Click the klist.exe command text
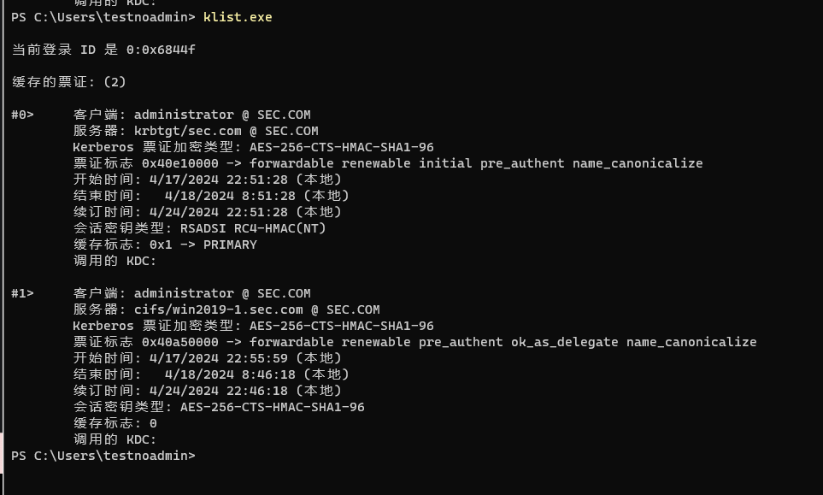 (x=238, y=17)
